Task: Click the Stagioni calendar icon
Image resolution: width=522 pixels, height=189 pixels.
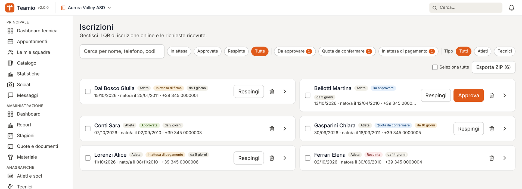Action: pos(10,136)
